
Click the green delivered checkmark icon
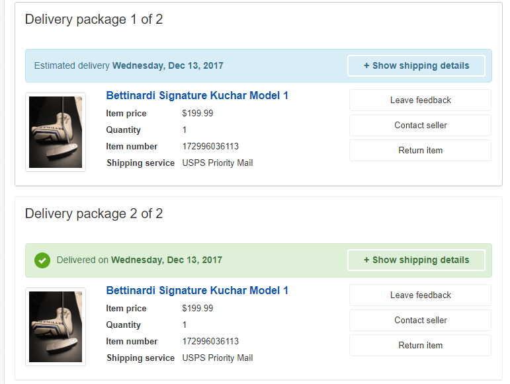coord(42,260)
